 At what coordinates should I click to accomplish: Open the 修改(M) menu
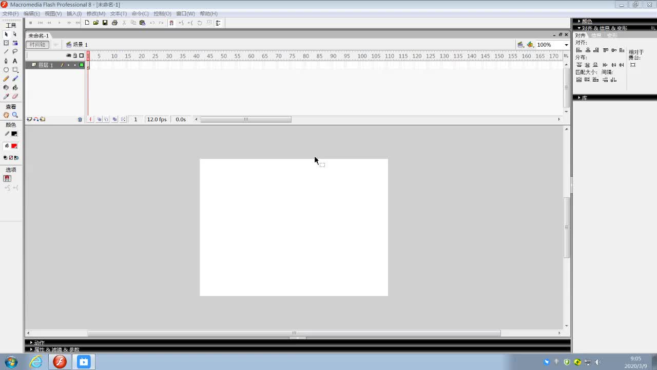point(95,13)
